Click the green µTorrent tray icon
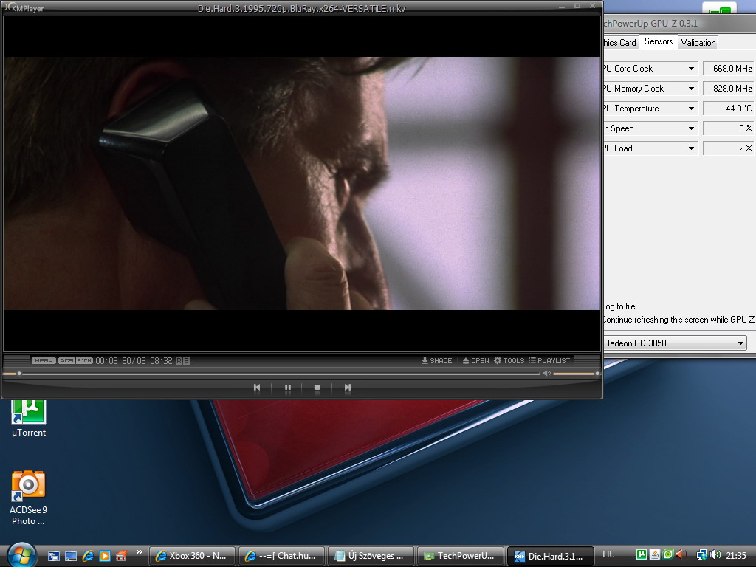The height and width of the screenshot is (567, 756). tap(642, 555)
